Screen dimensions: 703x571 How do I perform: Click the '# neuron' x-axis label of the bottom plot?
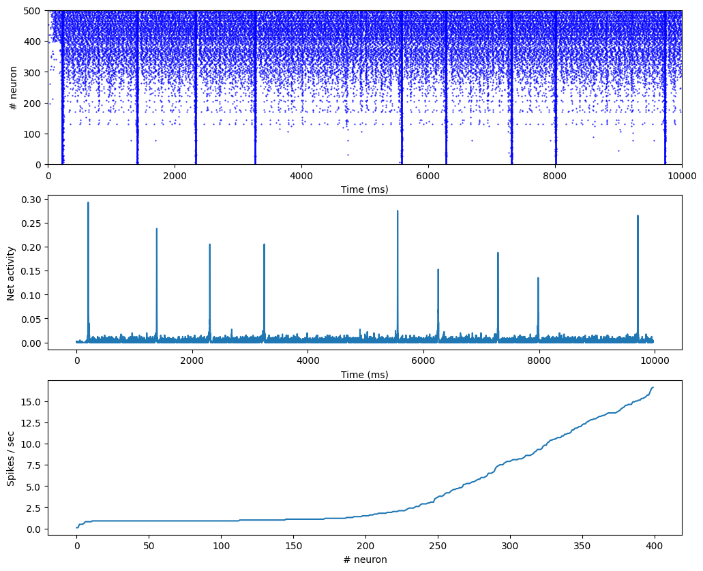(x=364, y=559)
